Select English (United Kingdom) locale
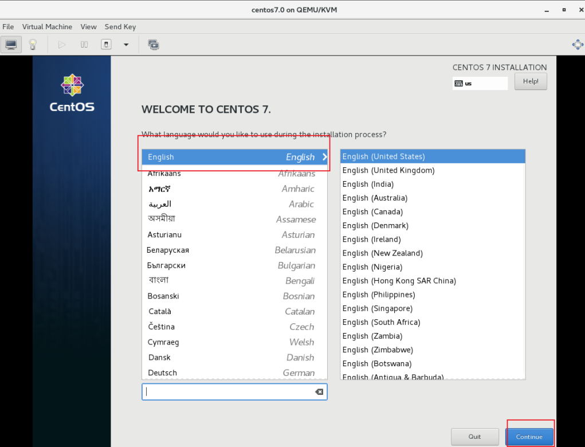585x447 pixels. (x=433, y=170)
